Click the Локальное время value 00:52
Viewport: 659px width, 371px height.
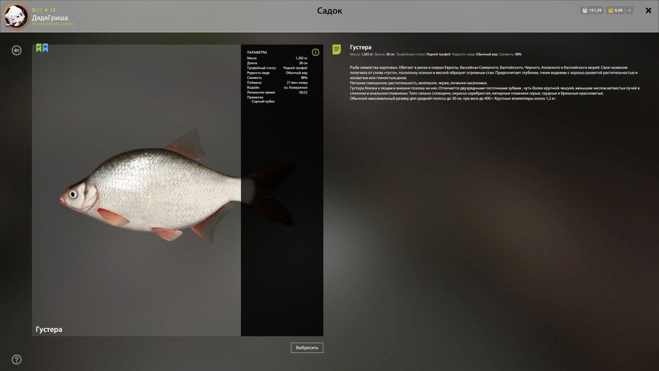303,92
